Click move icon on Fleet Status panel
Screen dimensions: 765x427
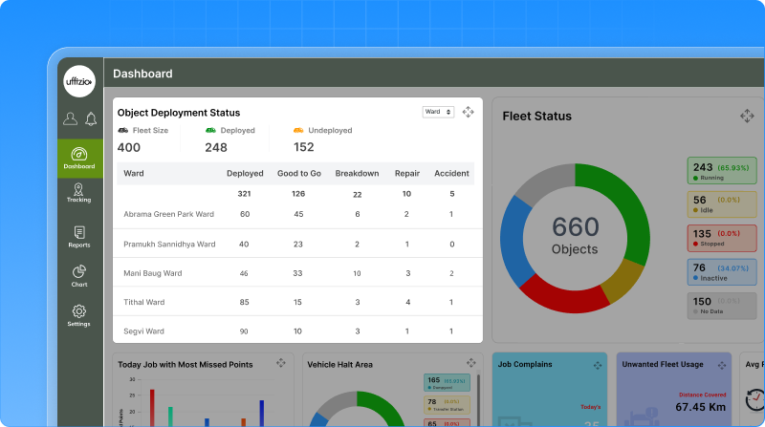pyautogui.click(x=747, y=116)
